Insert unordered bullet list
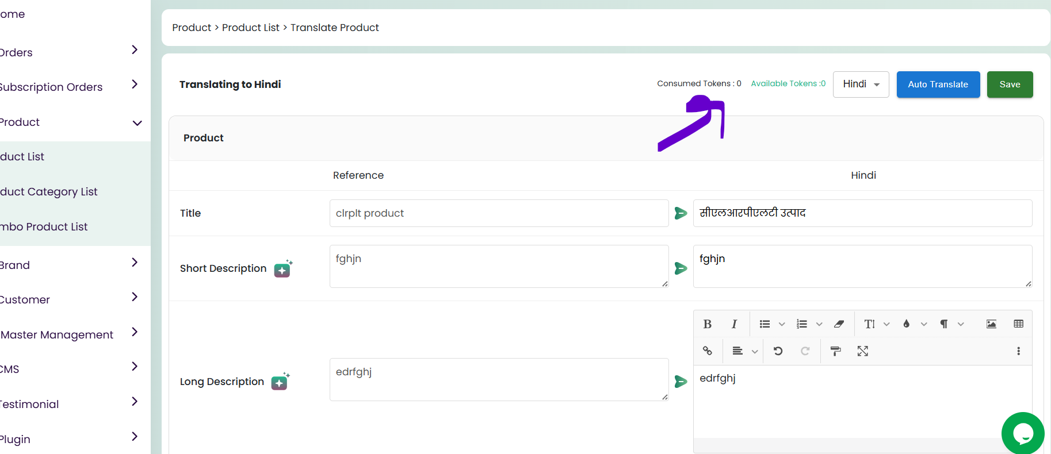 click(x=765, y=324)
